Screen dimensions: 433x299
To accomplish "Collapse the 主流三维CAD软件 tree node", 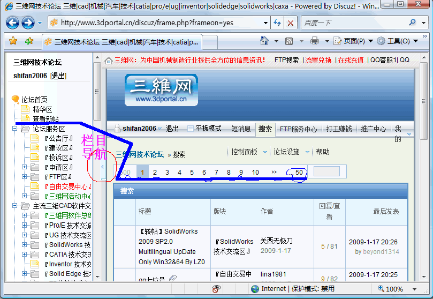I will (14, 206).
